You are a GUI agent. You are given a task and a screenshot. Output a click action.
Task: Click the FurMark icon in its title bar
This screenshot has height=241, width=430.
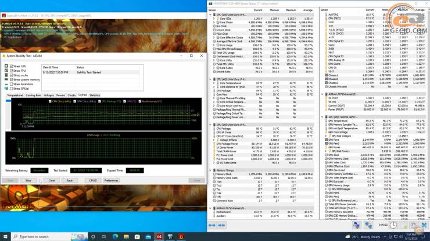click(x=4, y=16)
